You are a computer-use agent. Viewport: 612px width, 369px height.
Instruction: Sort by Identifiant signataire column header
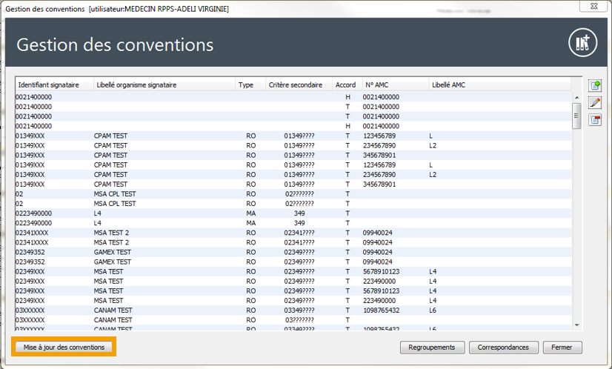[x=53, y=85]
